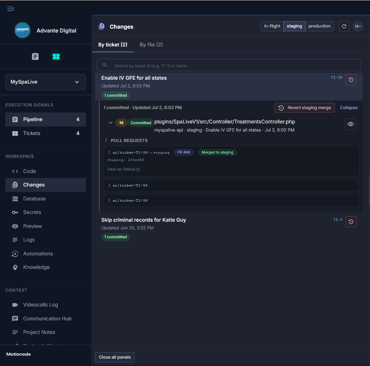This screenshot has height=366, width=370.
Task: Click the Communication Hub chat icon
Action: tap(15, 318)
